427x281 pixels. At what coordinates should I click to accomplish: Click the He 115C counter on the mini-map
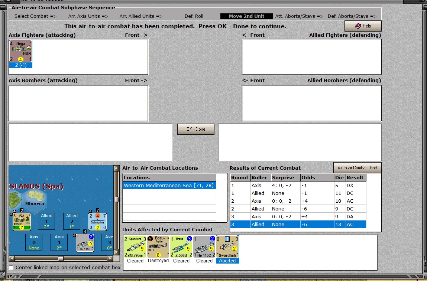point(85,243)
